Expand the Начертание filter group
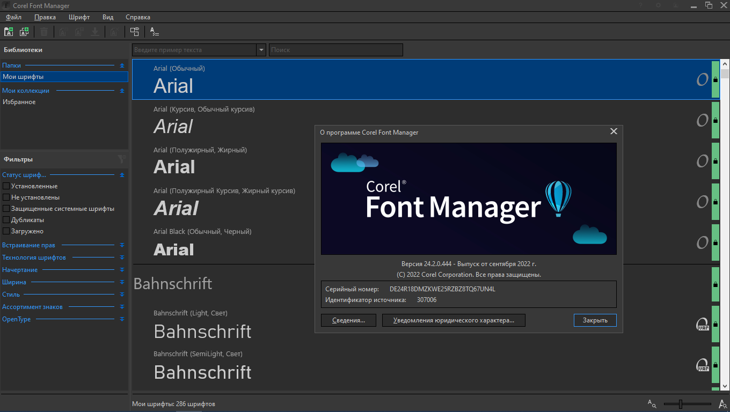Viewport: 730px width, 412px height. [x=122, y=270]
